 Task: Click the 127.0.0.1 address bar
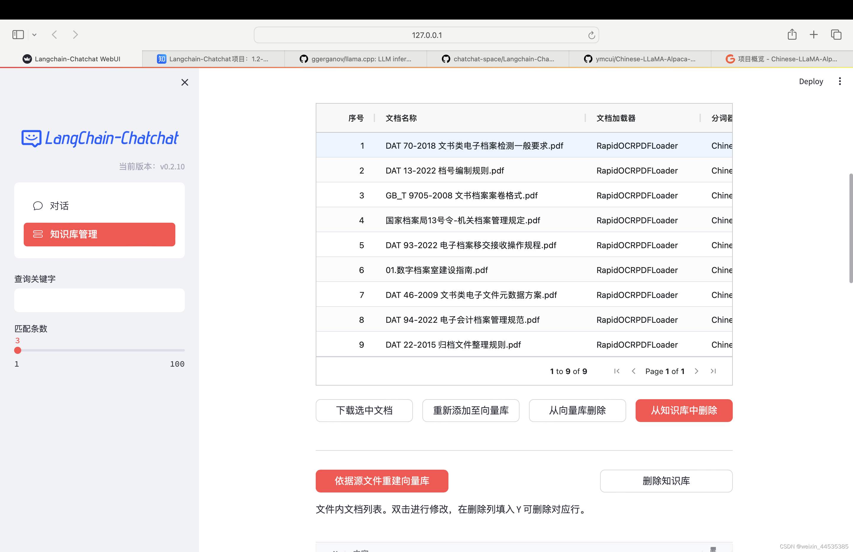click(x=426, y=35)
